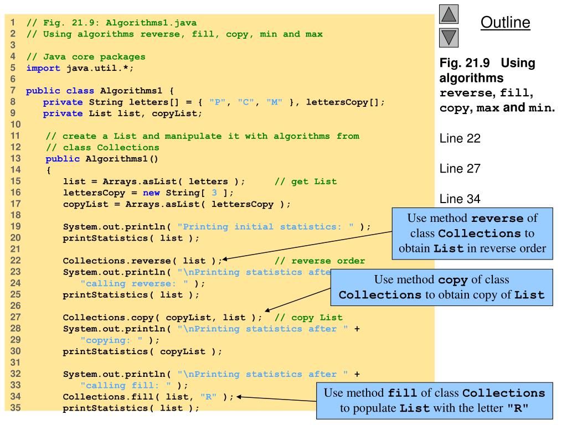Click the 'lettersCopy = new String[ 3 ];' line
The width and height of the screenshot is (567, 425).
tap(148, 193)
